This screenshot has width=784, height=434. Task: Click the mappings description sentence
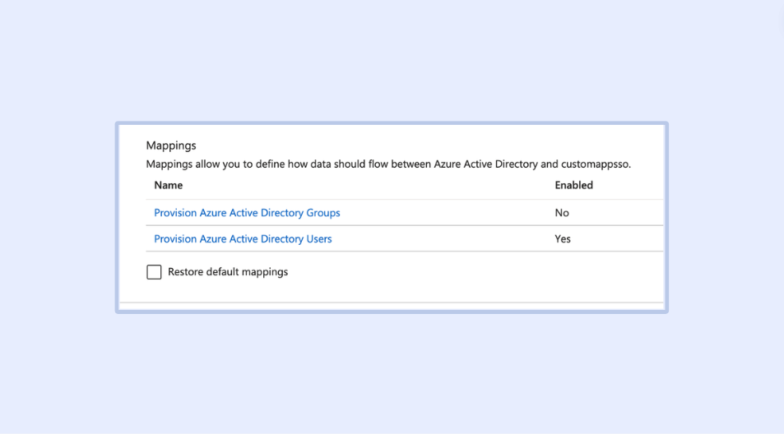point(329,164)
